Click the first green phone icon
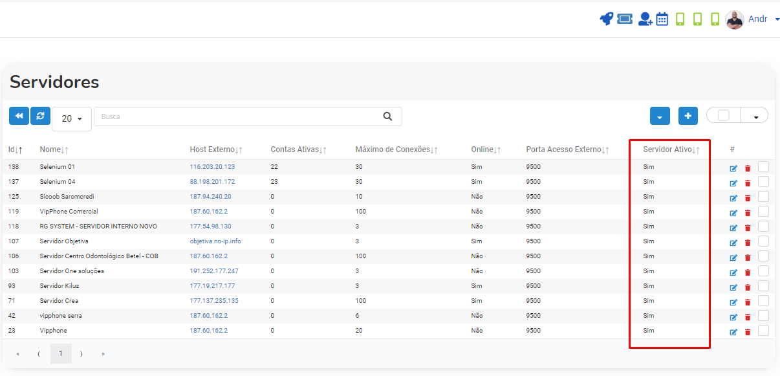Viewport: 780px width, 376px height. [x=680, y=19]
